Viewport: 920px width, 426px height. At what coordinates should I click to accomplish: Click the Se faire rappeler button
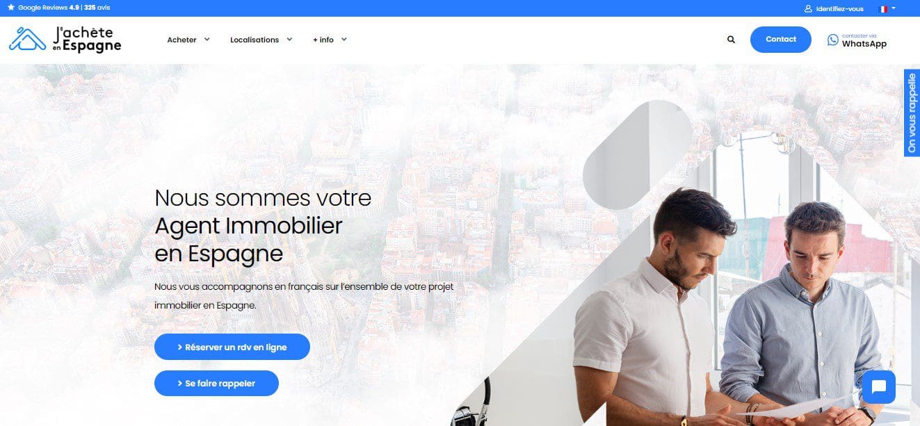(216, 383)
